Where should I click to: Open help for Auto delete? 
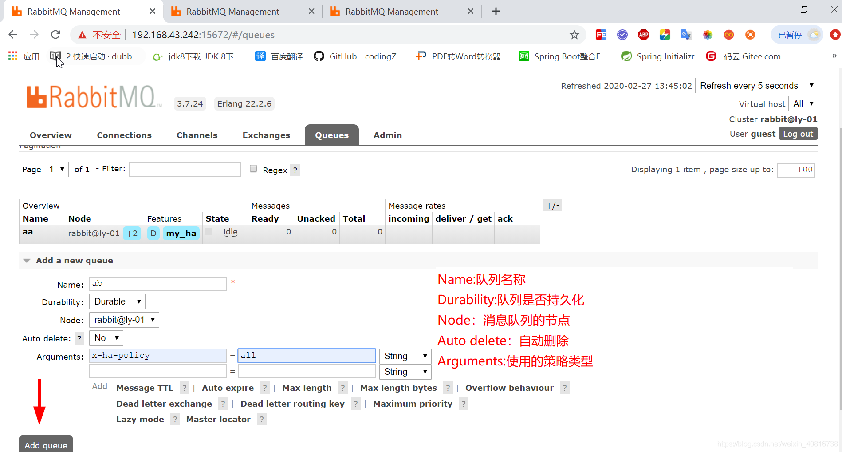pyautogui.click(x=79, y=338)
